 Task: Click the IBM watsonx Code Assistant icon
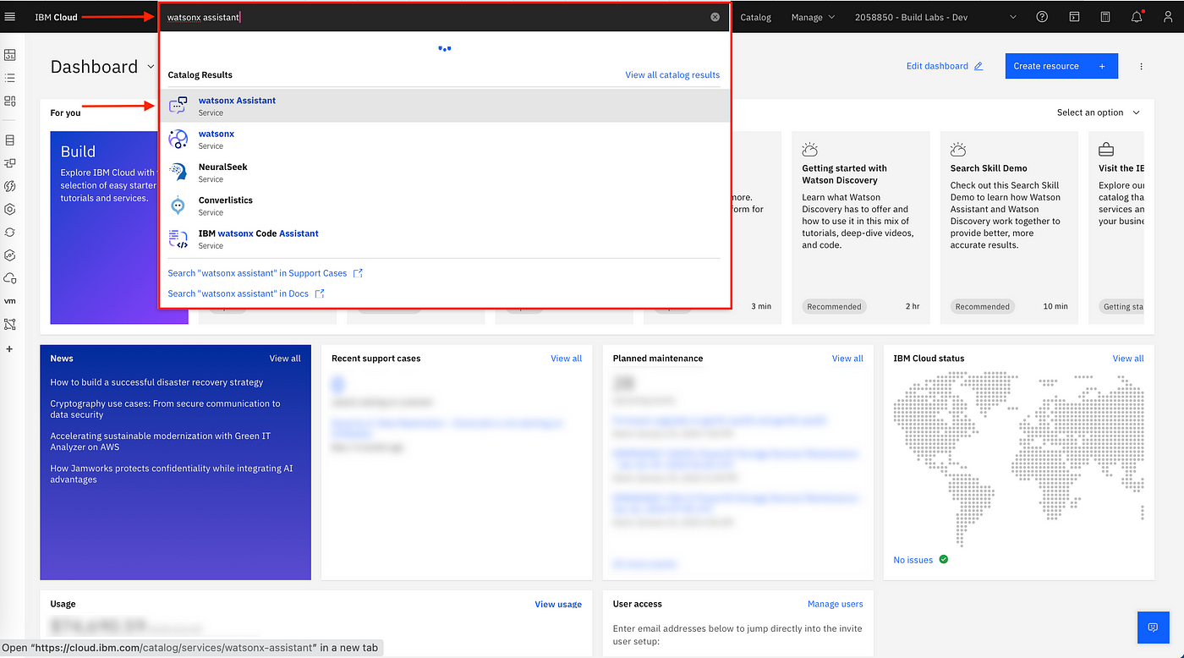click(x=178, y=239)
